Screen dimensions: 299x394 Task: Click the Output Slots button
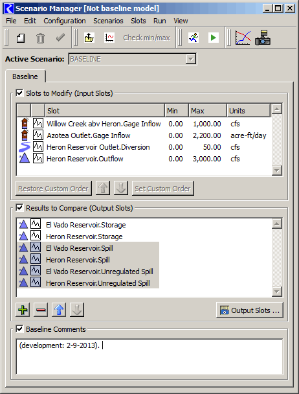coord(250,310)
